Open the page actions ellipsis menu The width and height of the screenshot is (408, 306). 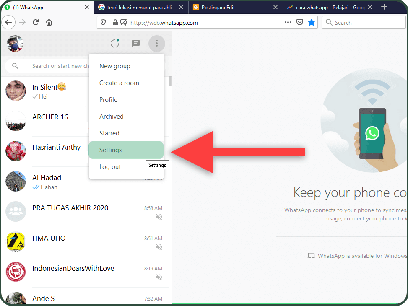[x=288, y=22]
